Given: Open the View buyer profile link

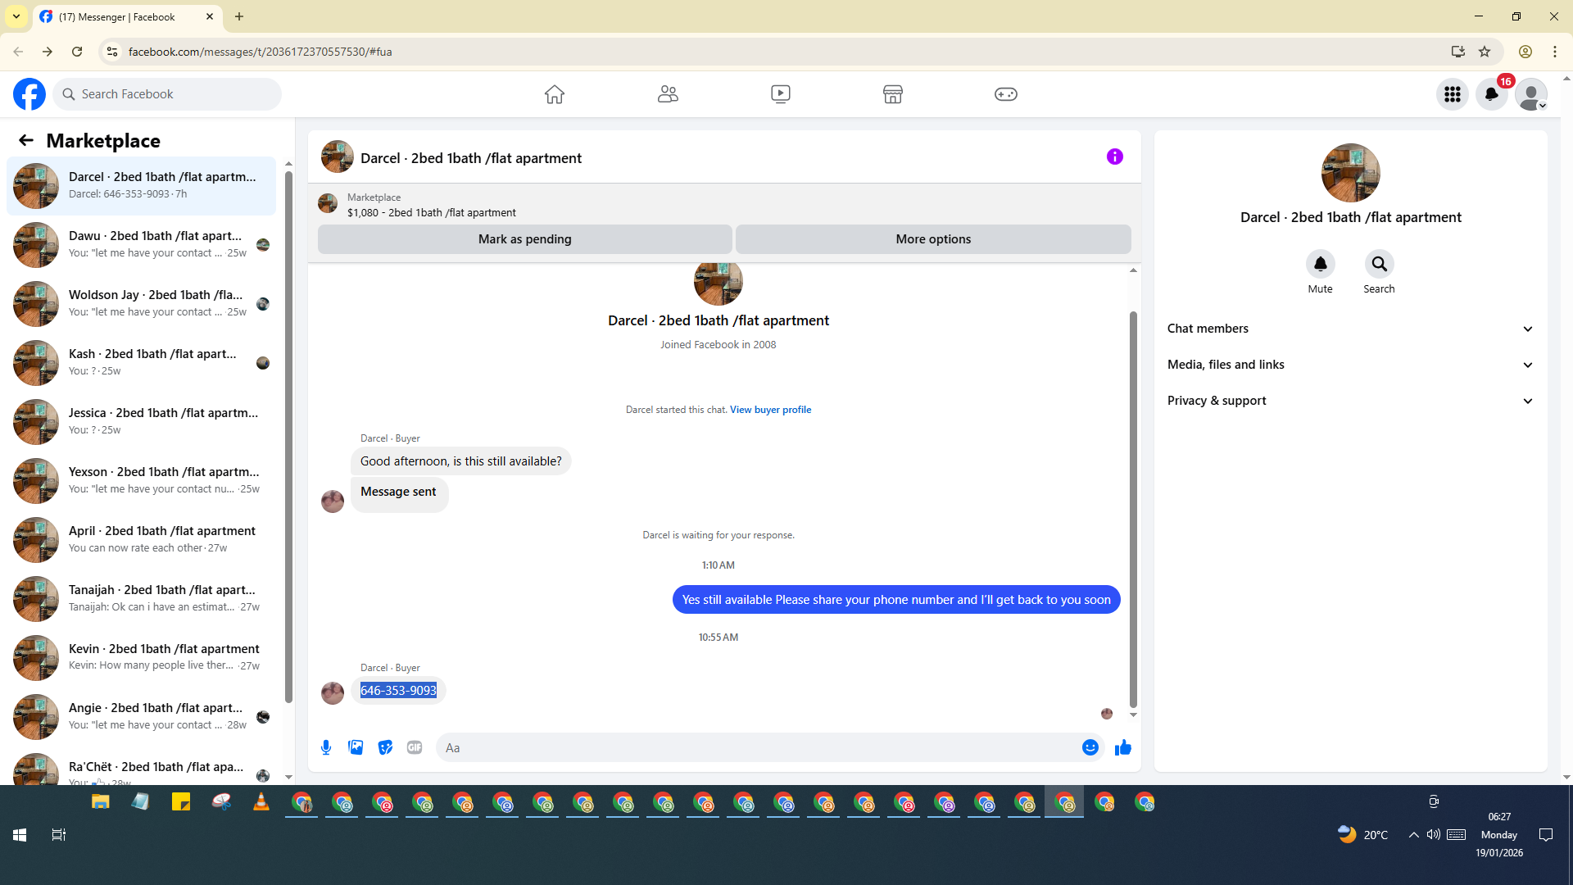Looking at the screenshot, I should [770, 410].
